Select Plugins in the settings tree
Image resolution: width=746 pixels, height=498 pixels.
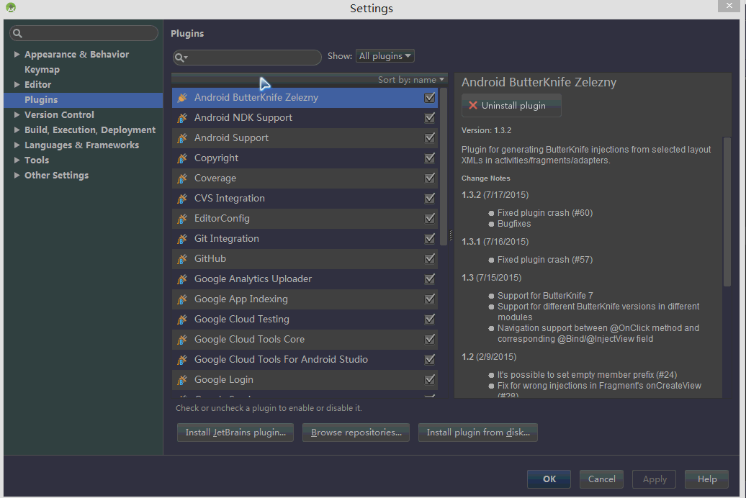tap(84, 100)
